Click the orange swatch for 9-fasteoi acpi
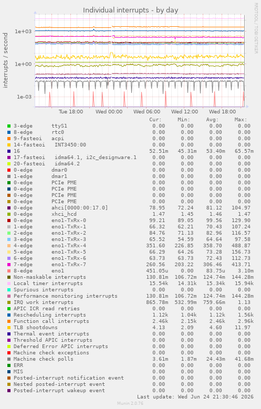 coord(9,139)
